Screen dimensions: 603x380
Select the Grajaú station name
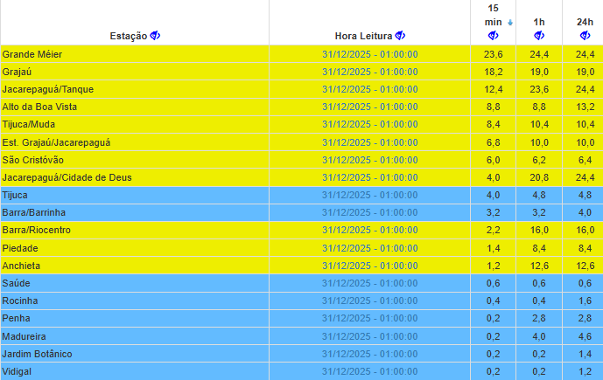click(17, 73)
